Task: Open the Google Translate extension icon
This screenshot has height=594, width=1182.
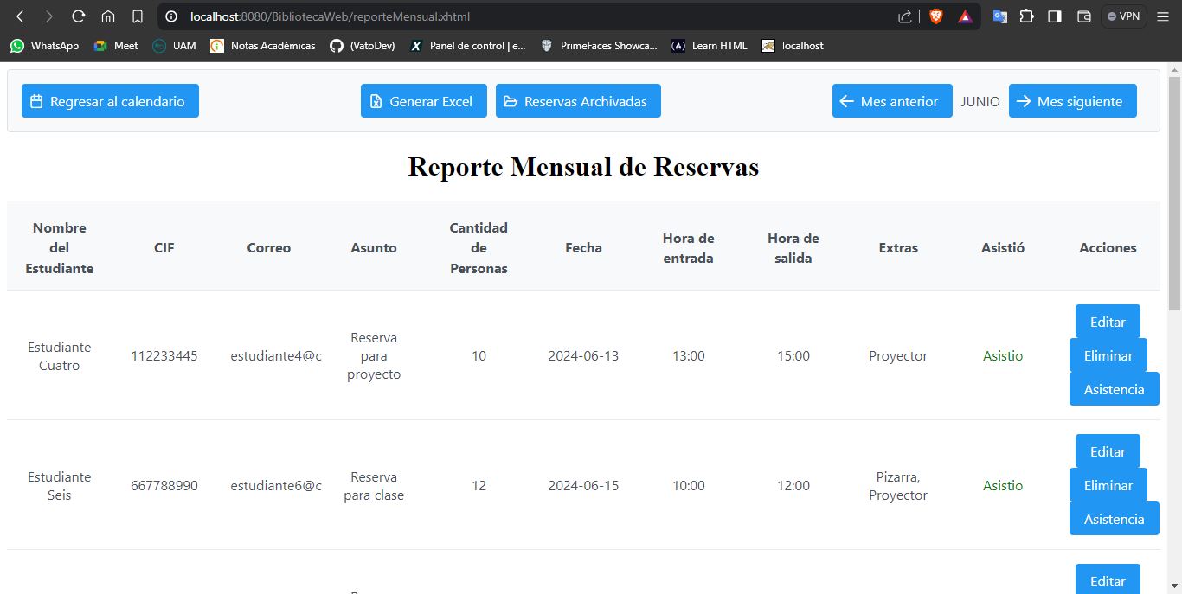Action: 999,16
